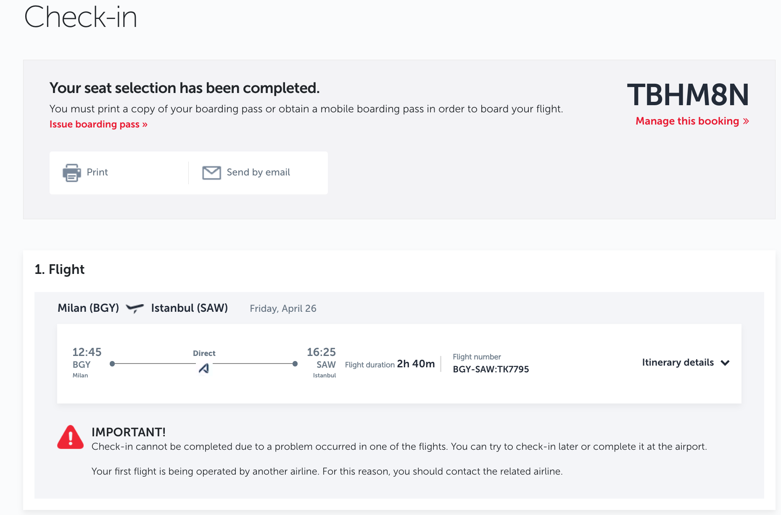Click the Flight duration 2h 40m text
Viewport: 781px width, 515px height.
click(390, 364)
